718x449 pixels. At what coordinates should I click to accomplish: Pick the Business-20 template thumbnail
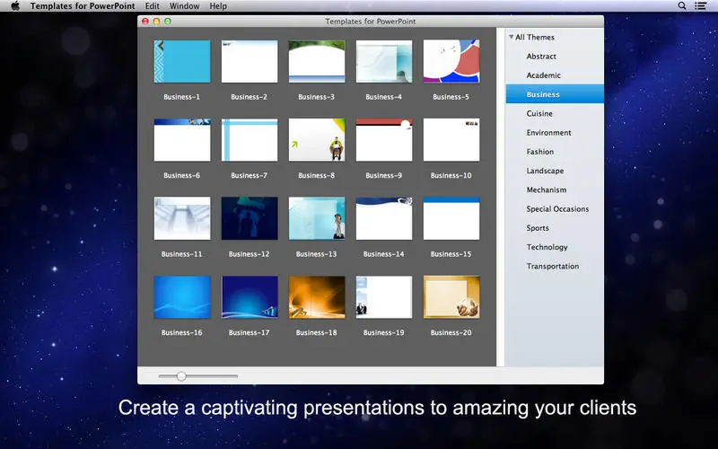(x=451, y=296)
